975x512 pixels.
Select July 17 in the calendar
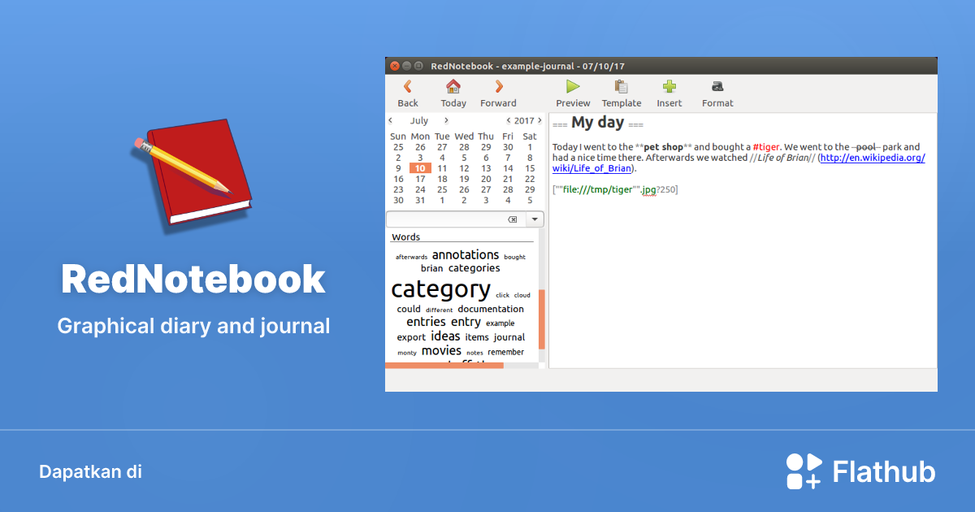[419, 178]
